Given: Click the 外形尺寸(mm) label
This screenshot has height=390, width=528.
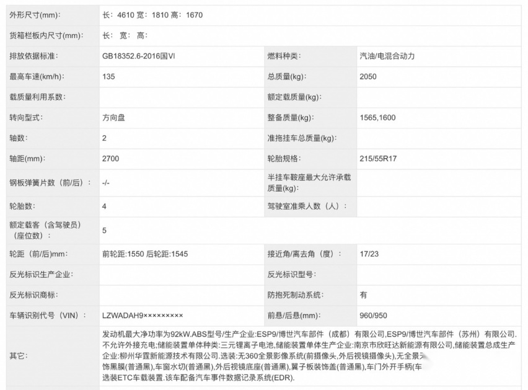Looking at the screenshot, I should pyautogui.click(x=35, y=15).
